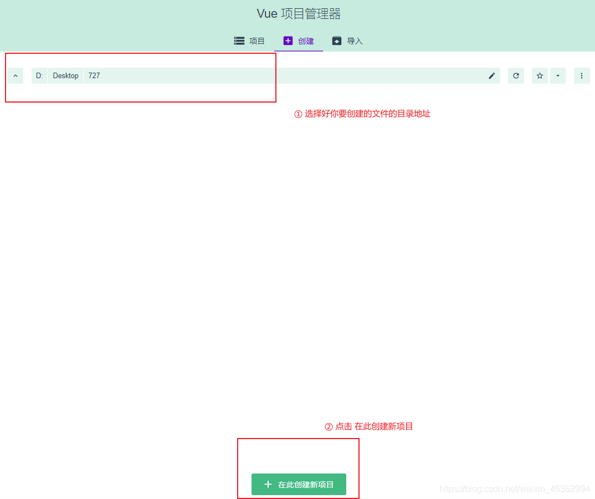Edit path with pencil icon
The image size is (595, 499).
(x=492, y=75)
